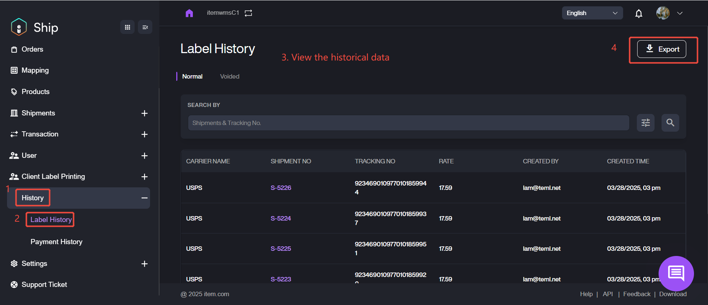This screenshot has height=305, width=708.
Task: Switch to the Voided tab
Action: click(x=229, y=76)
